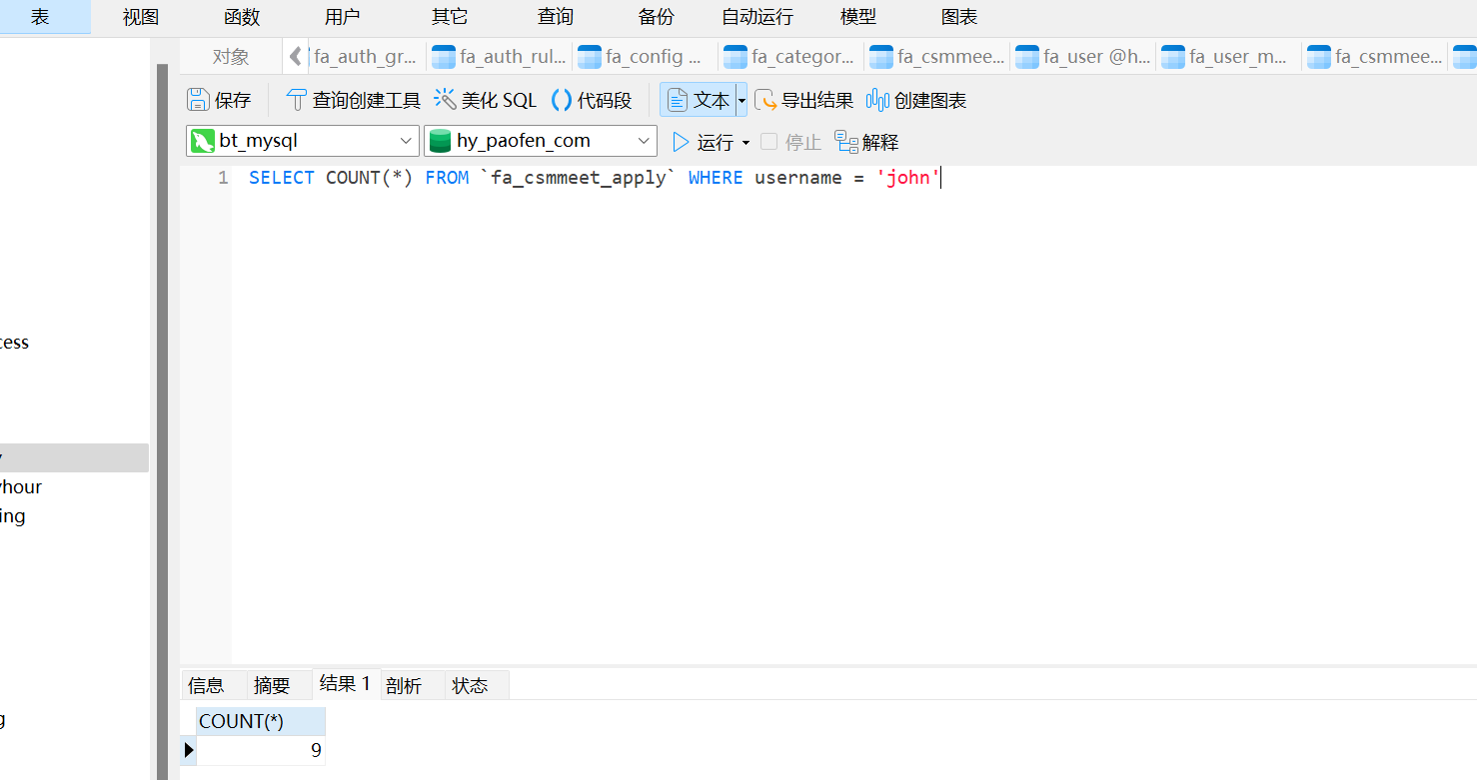Expand the Text (文本) dropdown arrow
Image resolution: width=1477 pixels, height=780 pixels.
pyautogui.click(x=741, y=100)
